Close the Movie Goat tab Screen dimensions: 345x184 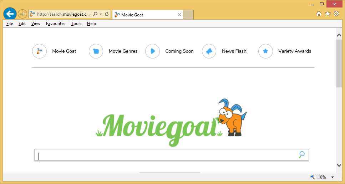click(179, 15)
